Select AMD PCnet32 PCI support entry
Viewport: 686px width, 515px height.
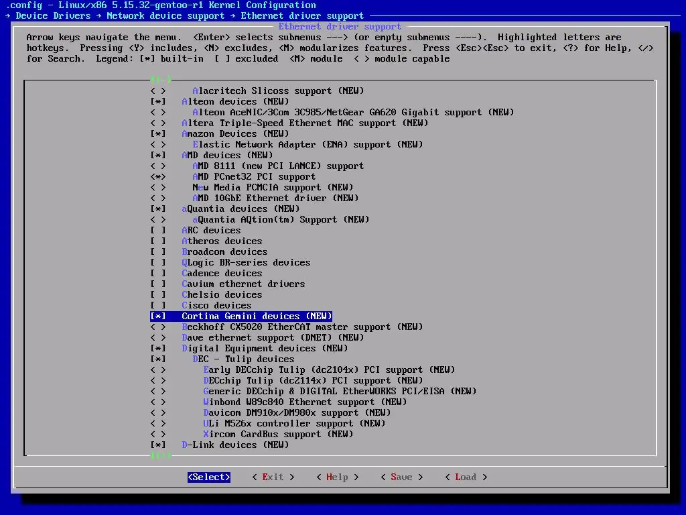click(x=254, y=176)
